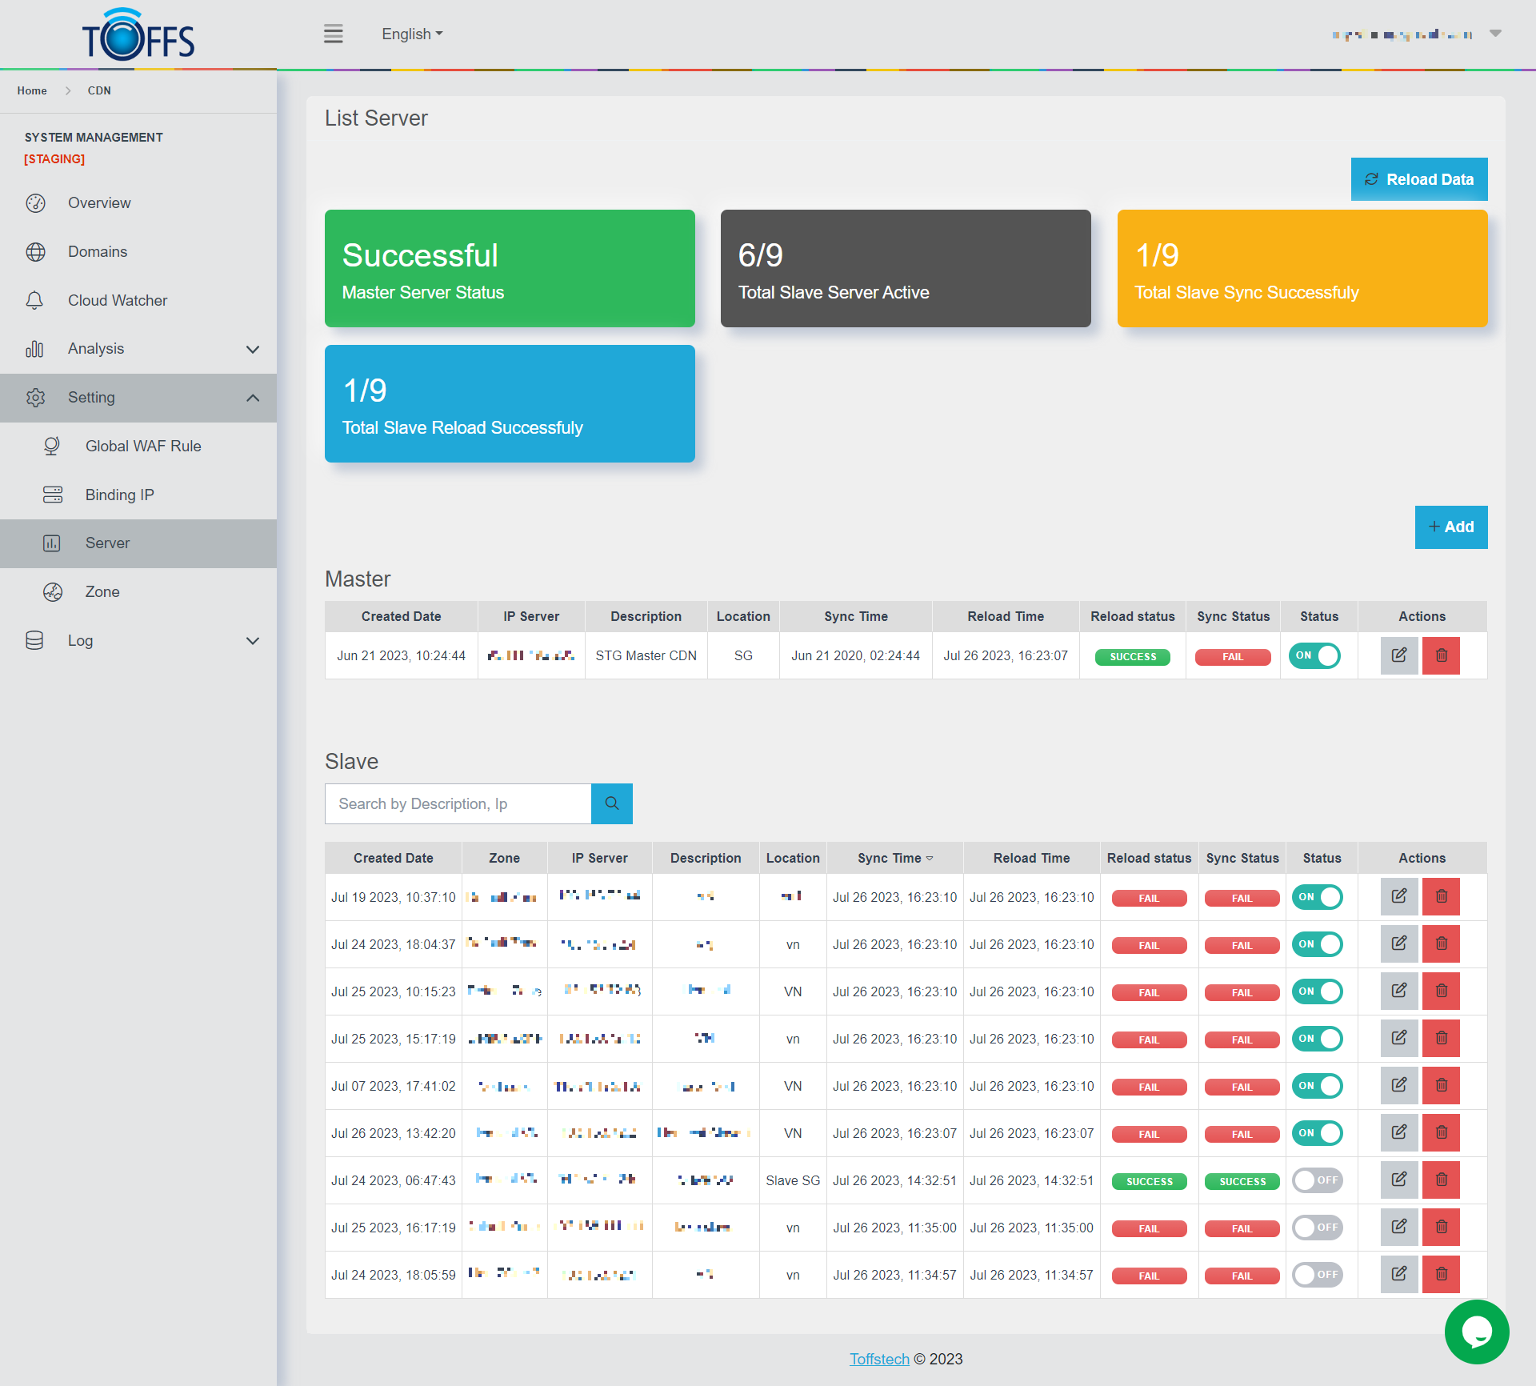Delete the Slave SG server row
The image size is (1536, 1386).
pos(1441,1180)
